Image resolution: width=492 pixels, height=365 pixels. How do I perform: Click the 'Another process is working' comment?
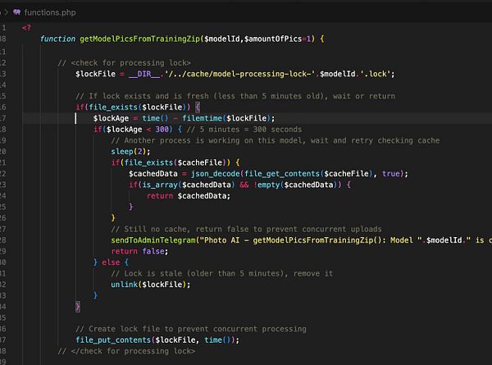pyautogui.click(x=276, y=140)
